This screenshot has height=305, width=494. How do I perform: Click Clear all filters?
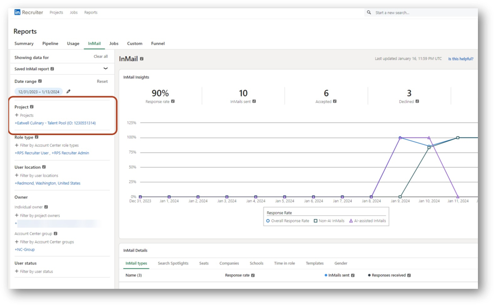pos(100,57)
